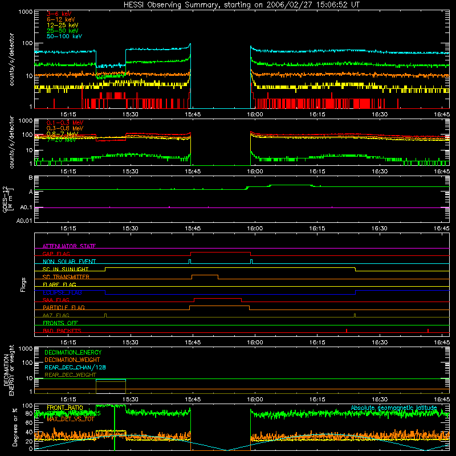Click the B level label on GOES axis
Image resolution: width=456 pixels, height=456 pixels.
[x=31, y=178]
